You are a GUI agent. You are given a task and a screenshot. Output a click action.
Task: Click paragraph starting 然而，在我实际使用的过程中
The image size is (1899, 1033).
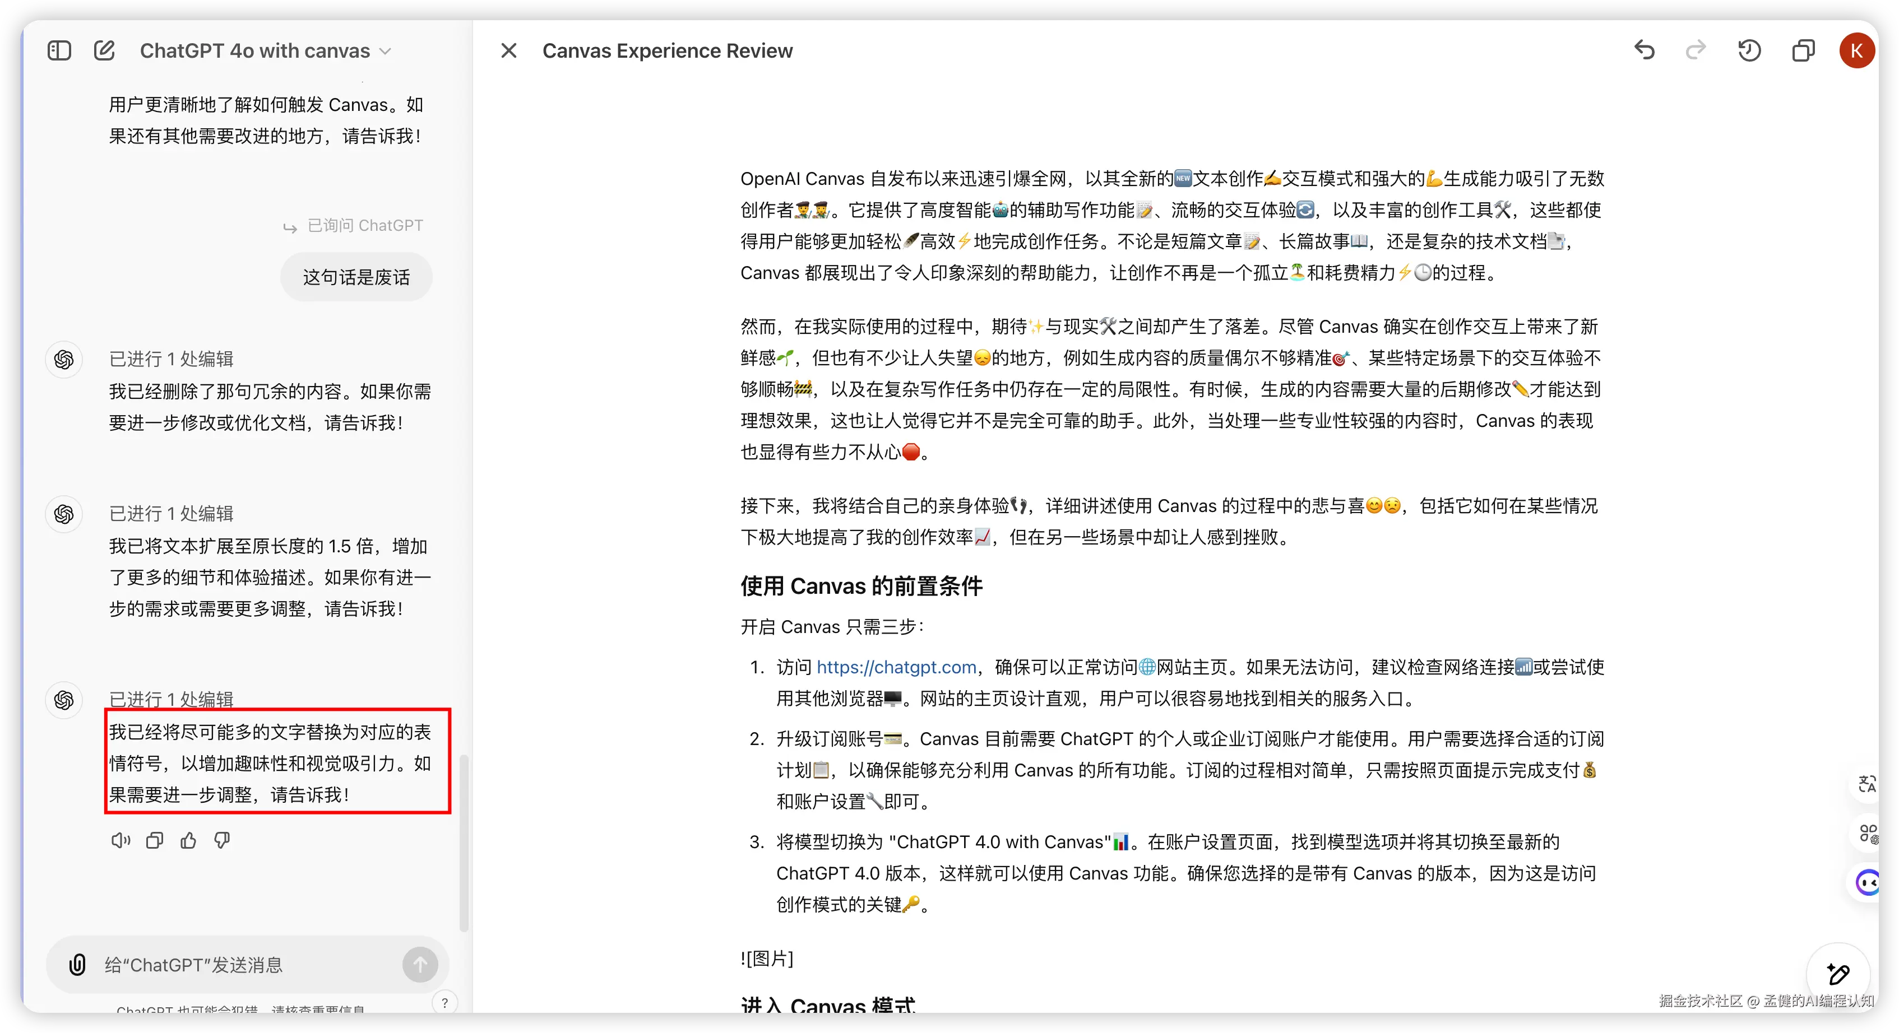point(1171,389)
